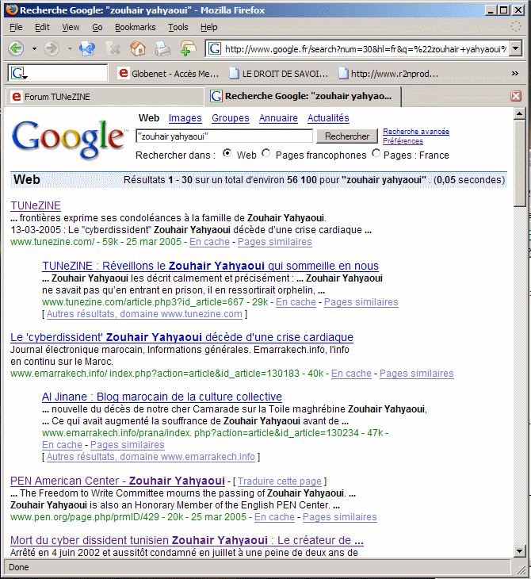Open the Forward history dropdown arrow
Screen dimensions: 531x579
(x=70, y=48)
